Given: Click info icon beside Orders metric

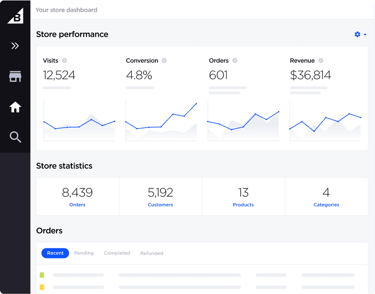Looking at the screenshot, I should 235,60.
